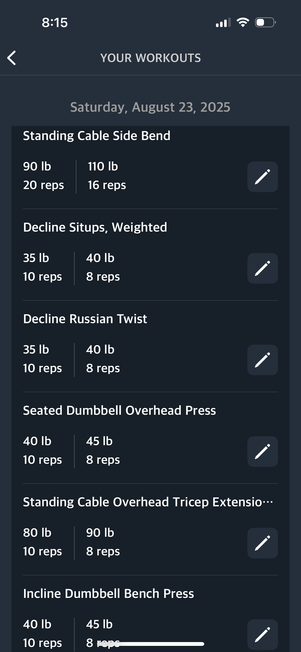Screen dimensions: 301x652
Task: Tap the home indicator bar at bottom
Action: (x=151, y=644)
